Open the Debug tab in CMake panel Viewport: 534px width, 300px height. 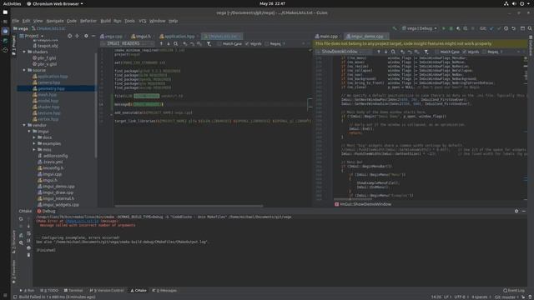pos(46,211)
